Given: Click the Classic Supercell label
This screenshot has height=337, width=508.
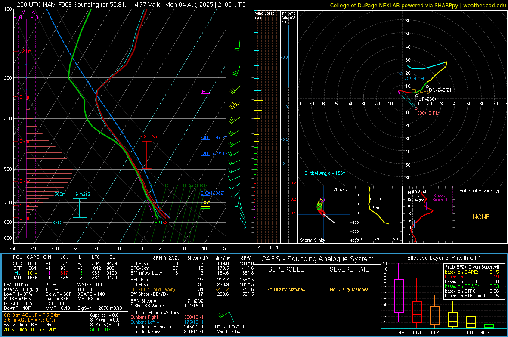Looking at the screenshot, I should point(440,198).
